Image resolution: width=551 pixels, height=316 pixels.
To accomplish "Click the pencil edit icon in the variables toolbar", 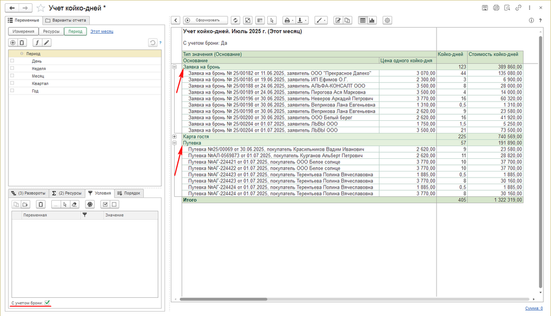I will point(46,42).
